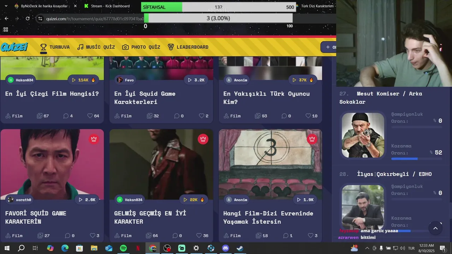Open the browser apps grid icon
This screenshot has height=254, width=452.
click(6, 30)
